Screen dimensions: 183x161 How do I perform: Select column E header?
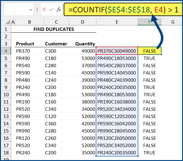coord(117,22)
